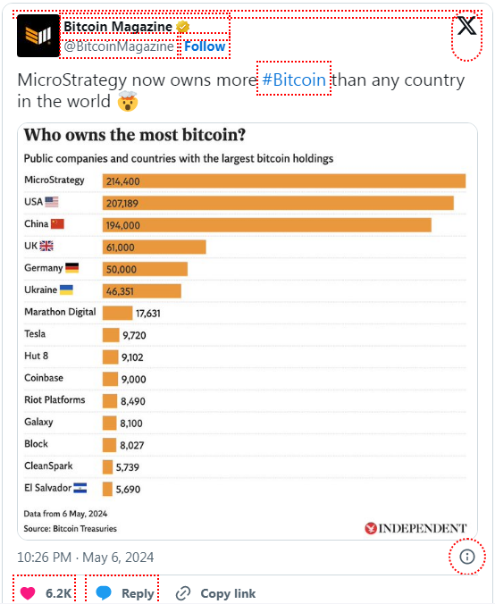Viewport: 495px width, 604px height.
Task: Click the Copy link text
Action: coord(228,593)
